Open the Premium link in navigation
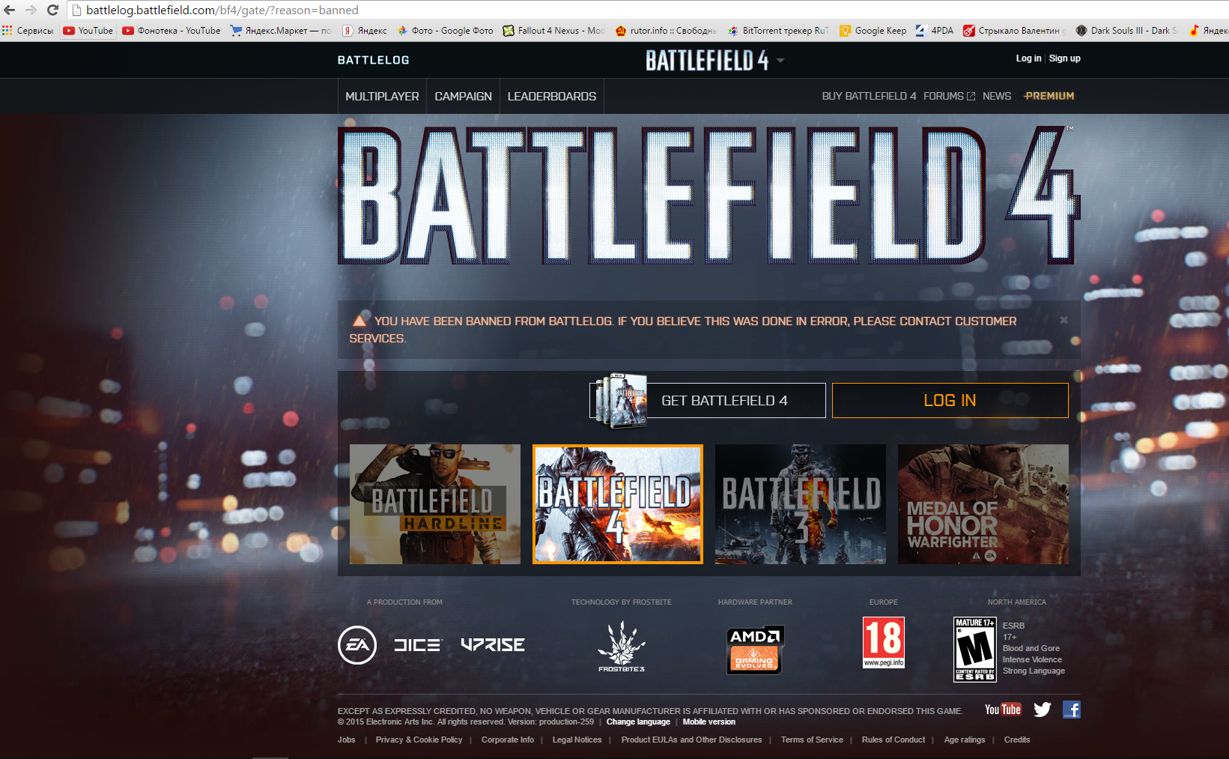The height and width of the screenshot is (759, 1229). coord(1049,96)
